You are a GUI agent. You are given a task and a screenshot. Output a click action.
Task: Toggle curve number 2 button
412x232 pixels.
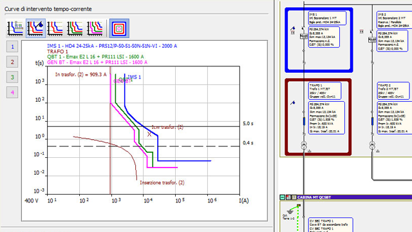coord(12,62)
